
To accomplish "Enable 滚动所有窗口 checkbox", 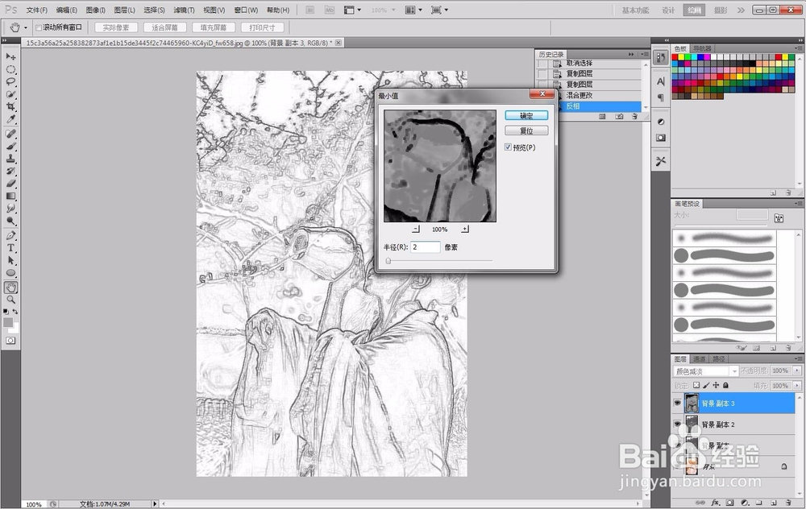I will point(39,27).
